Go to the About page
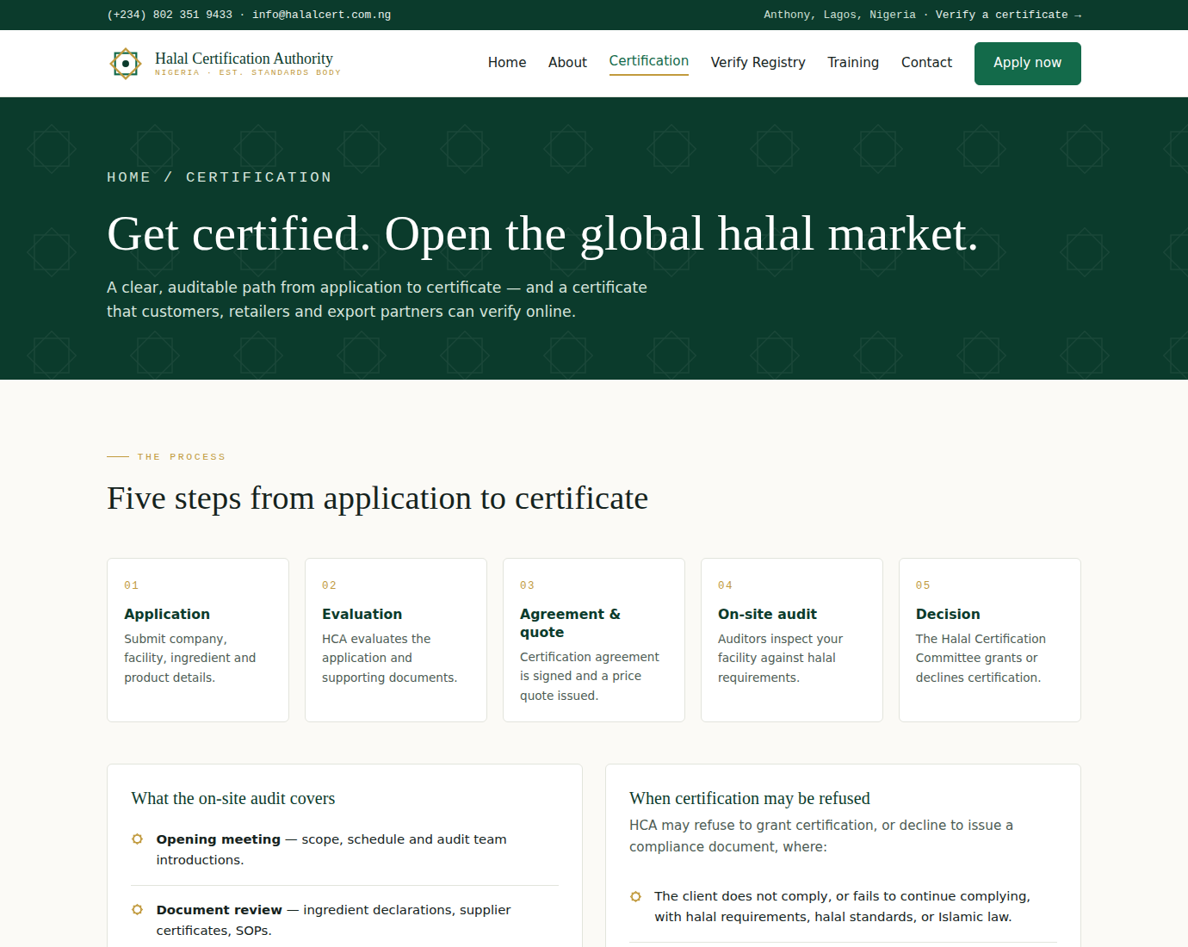This screenshot has width=1188, height=947. pos(567,62)
